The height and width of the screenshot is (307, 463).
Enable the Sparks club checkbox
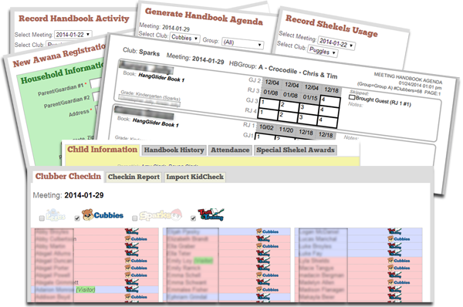click(134, 218)
